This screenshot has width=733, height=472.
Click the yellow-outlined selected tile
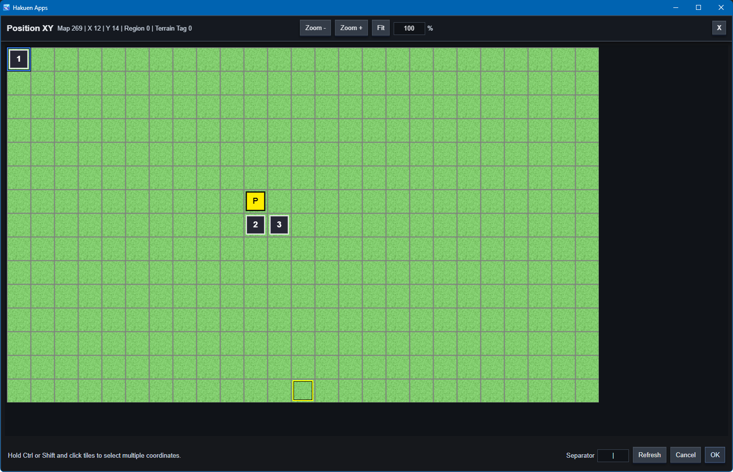coord(303,391)
